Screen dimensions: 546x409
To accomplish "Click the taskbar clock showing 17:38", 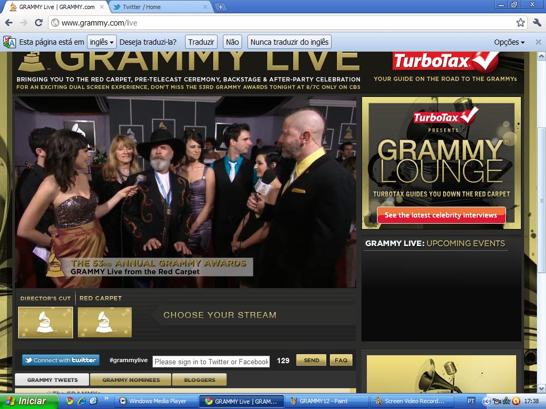I will coord(532,401).
